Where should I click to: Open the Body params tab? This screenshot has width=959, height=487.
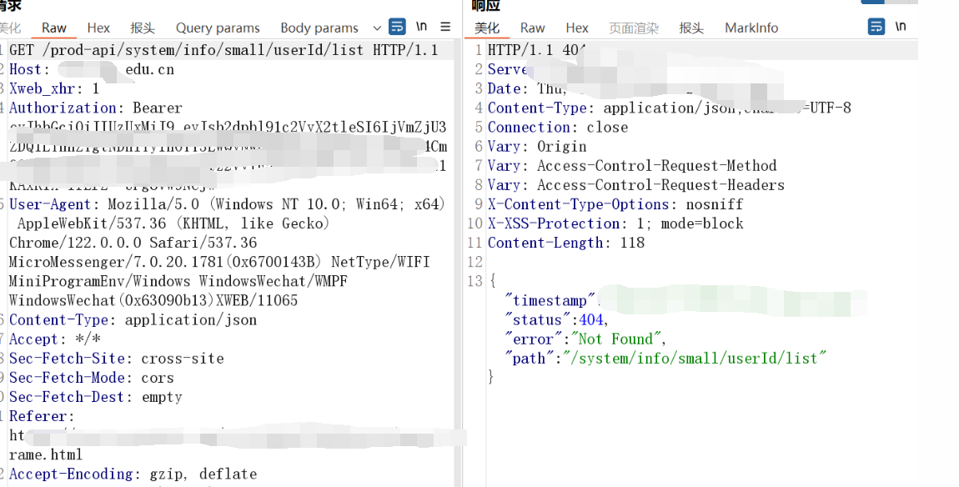319,28
